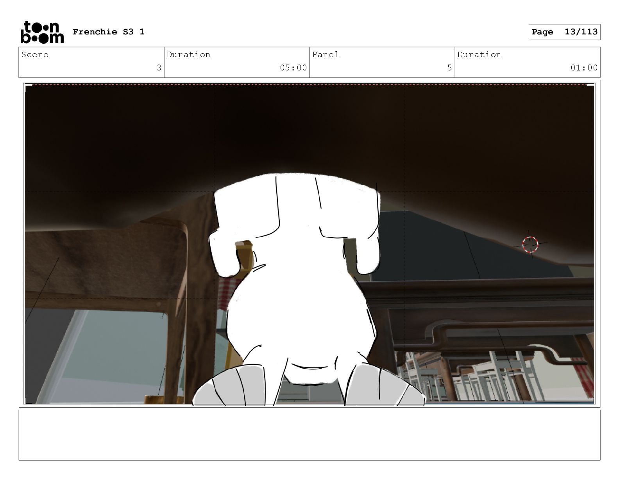Click the 'Scene' header label
The height and width of the screenshot is (479, 619).
click(x=35, y=54)
